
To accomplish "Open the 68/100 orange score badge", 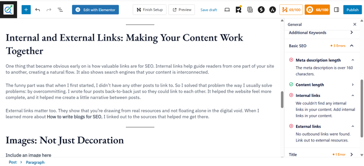I will pyautogui.click(x=317, y=10).
